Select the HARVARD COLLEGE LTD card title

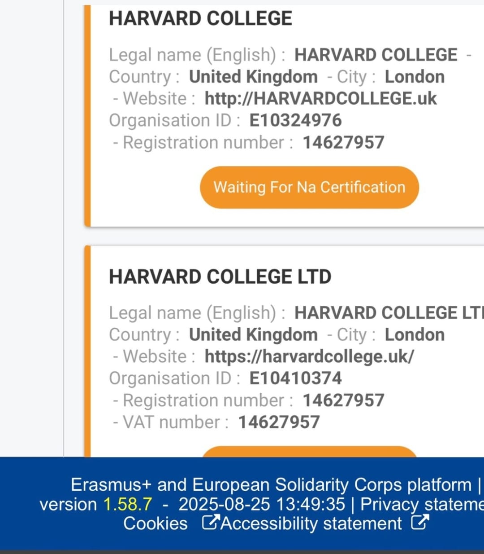(220, 277)
